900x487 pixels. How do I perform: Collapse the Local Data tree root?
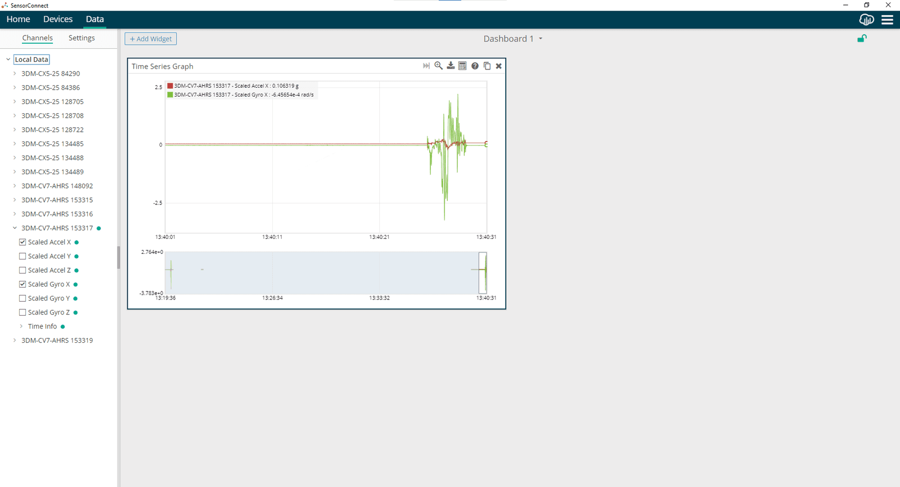click(x=8, y=59)
